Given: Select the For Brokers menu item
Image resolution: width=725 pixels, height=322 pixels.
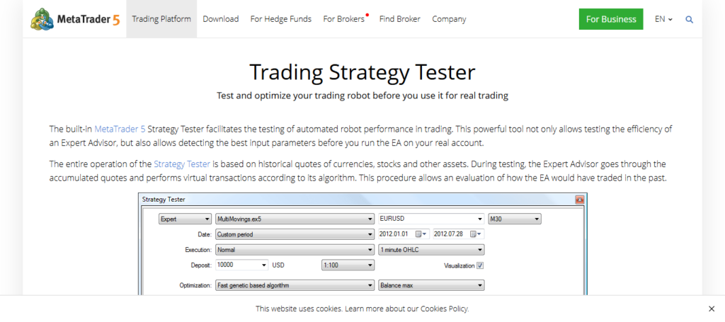Looking at the screenshot, I should pos(345,19).
